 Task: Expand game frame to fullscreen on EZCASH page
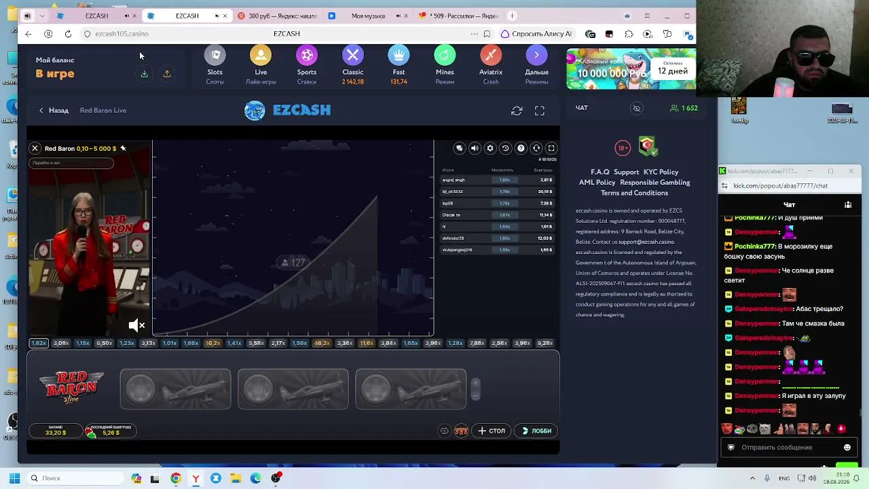click(540, 111)
